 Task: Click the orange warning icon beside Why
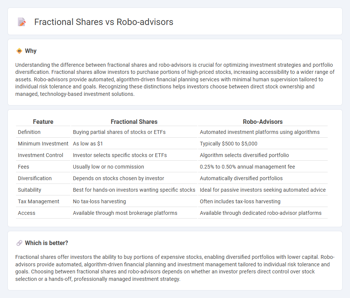point(19,51)
